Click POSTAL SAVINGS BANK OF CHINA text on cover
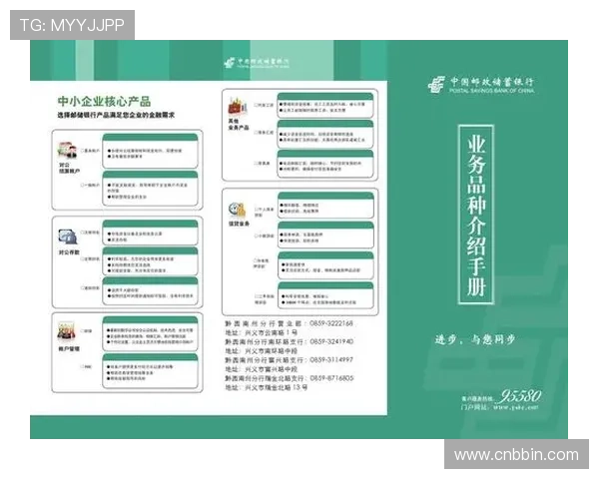599x479 pixels. (x=491, y=91)
